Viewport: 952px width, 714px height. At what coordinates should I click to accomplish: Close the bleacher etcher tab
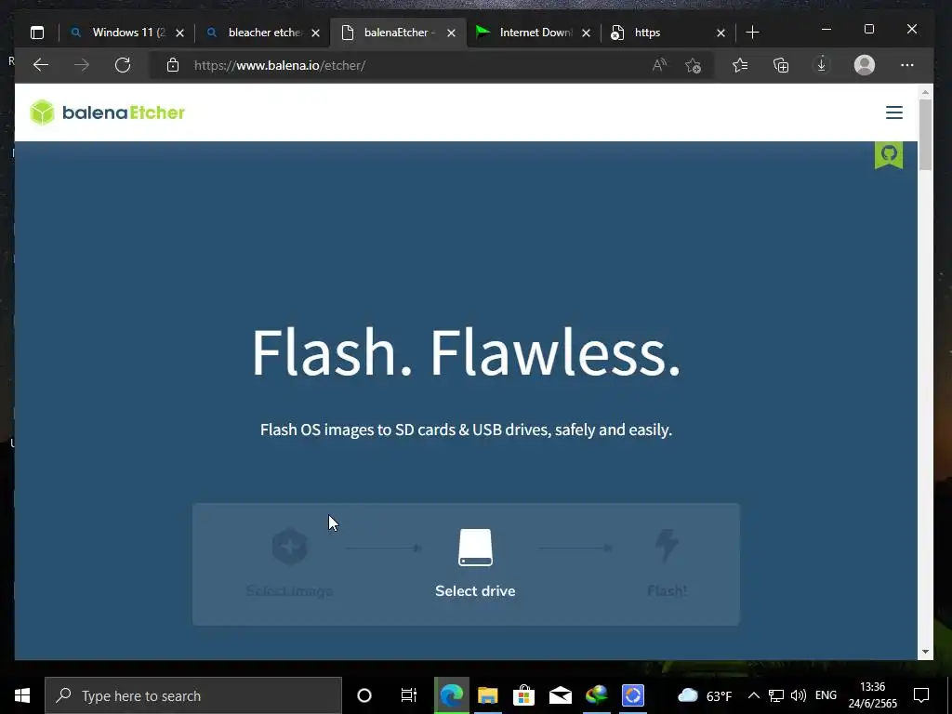click(316, 33)
